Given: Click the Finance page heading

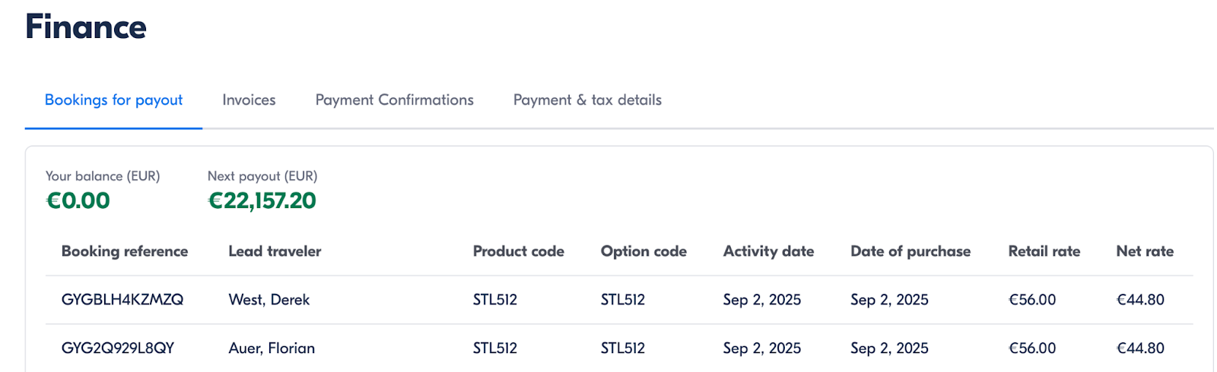Looking at the screenshot, I should (86, 27).
